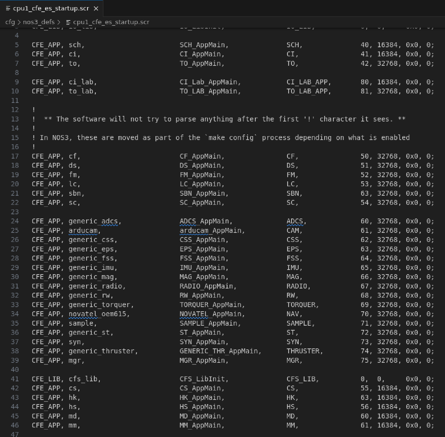Click the text 'ADCS,' in third column
This screenshot has height=437, width=445.
[296, 221]
